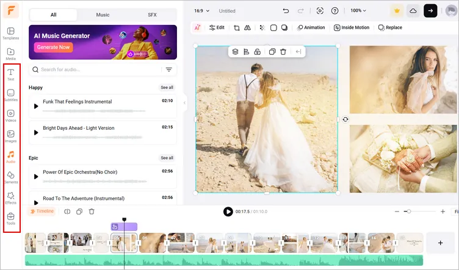Screen dimensions: 459x270
Task: Switch to the All audio tab
Action: coord(53,15)
